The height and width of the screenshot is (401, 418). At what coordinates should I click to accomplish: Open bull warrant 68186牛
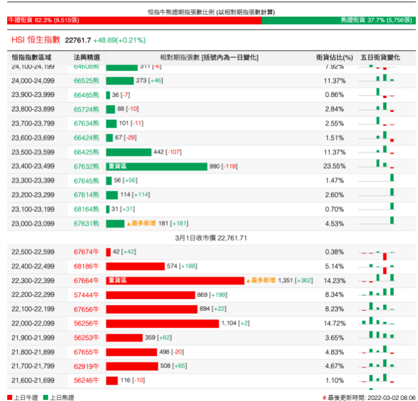(86, 266)
